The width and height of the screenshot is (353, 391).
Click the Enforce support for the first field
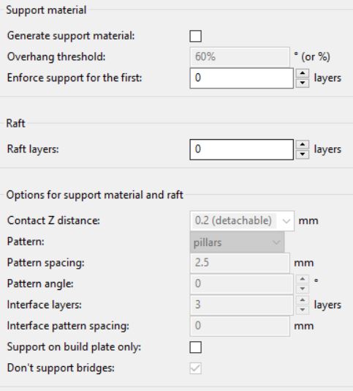(242, 78)
